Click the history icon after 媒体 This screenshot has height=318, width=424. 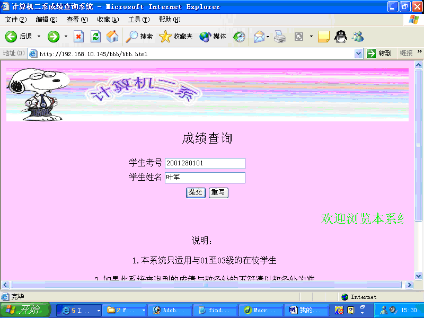pyautogui.click(x=238, y=37)
